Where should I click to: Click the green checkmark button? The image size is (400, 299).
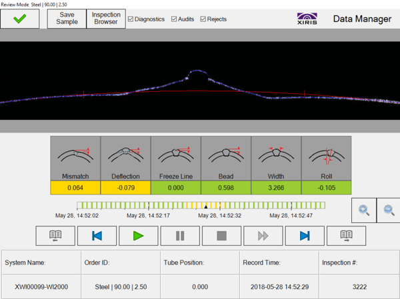coord(19,19)
